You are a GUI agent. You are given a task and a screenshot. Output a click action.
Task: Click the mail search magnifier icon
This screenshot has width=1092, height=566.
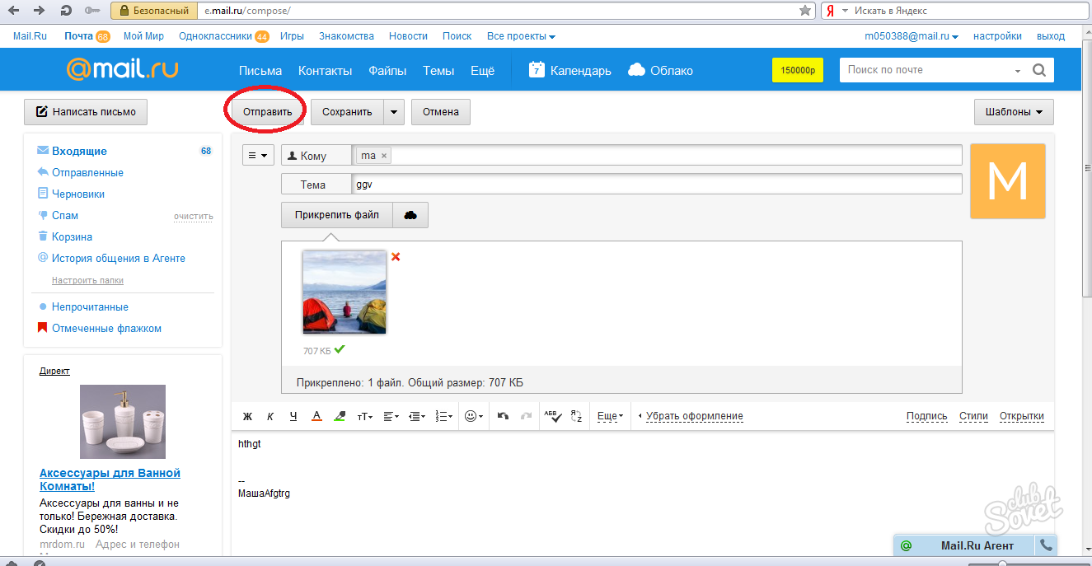pos(1039,70)
